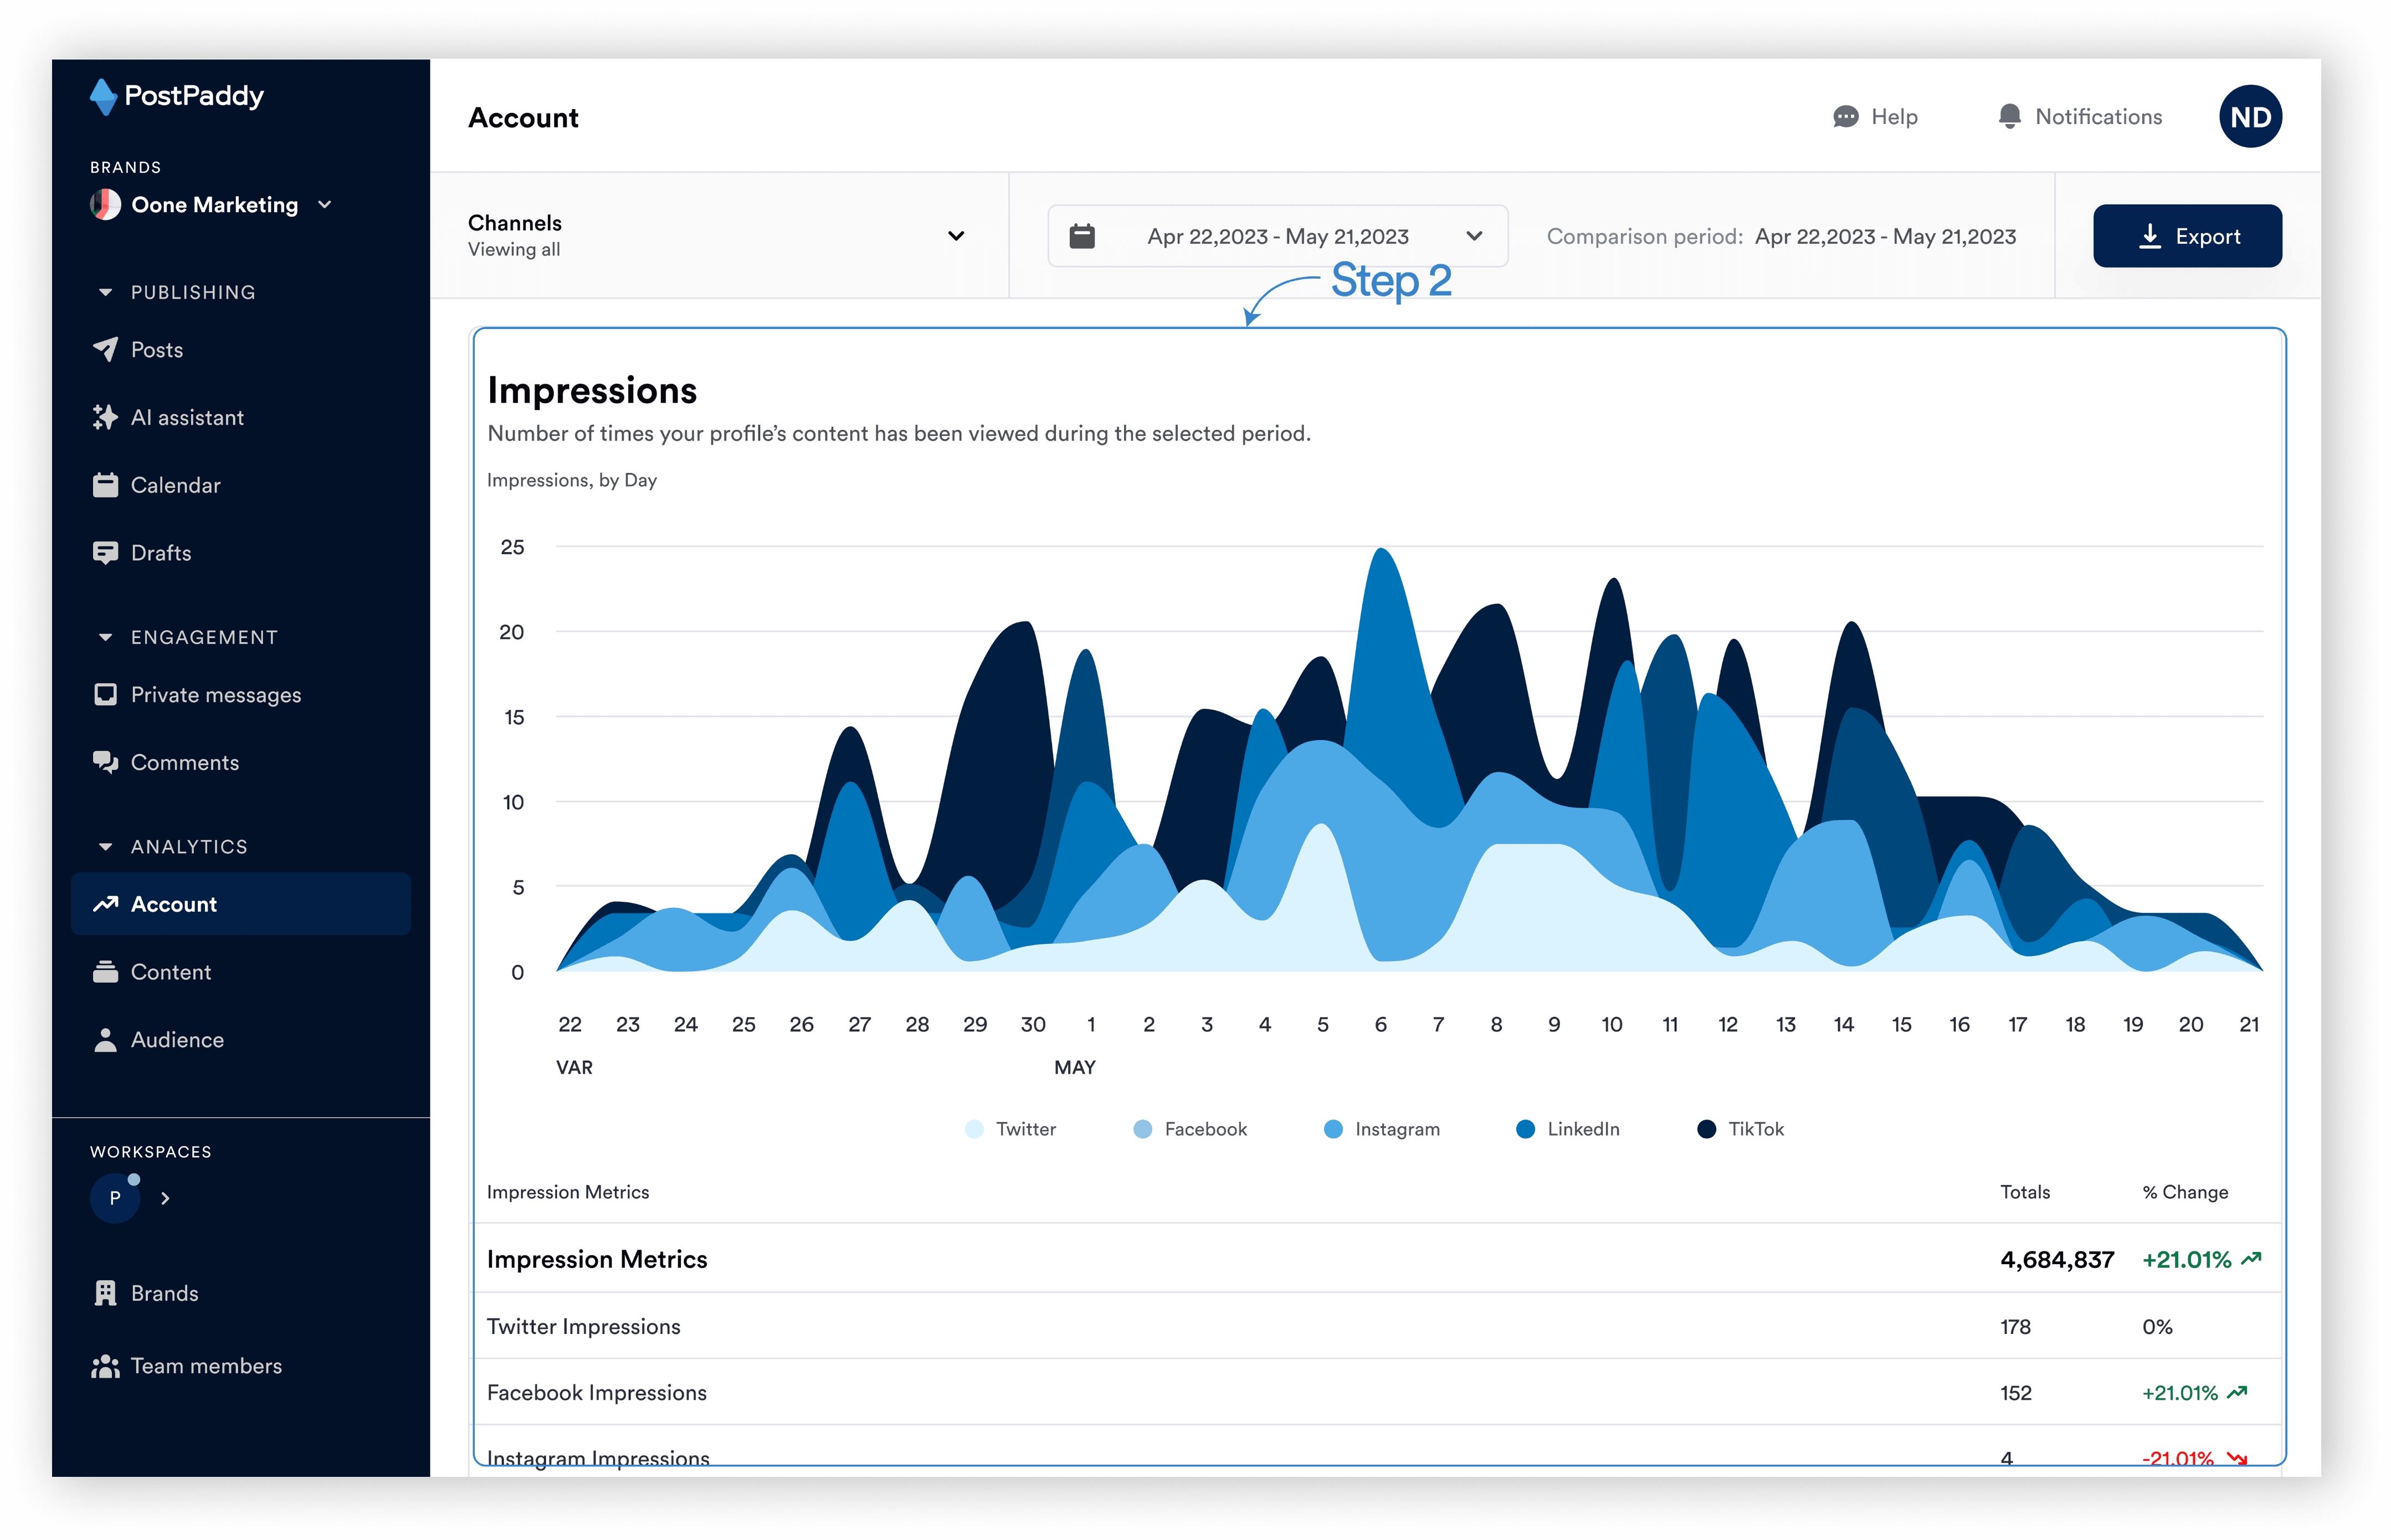Open the Content analytics page

[171, 972]
